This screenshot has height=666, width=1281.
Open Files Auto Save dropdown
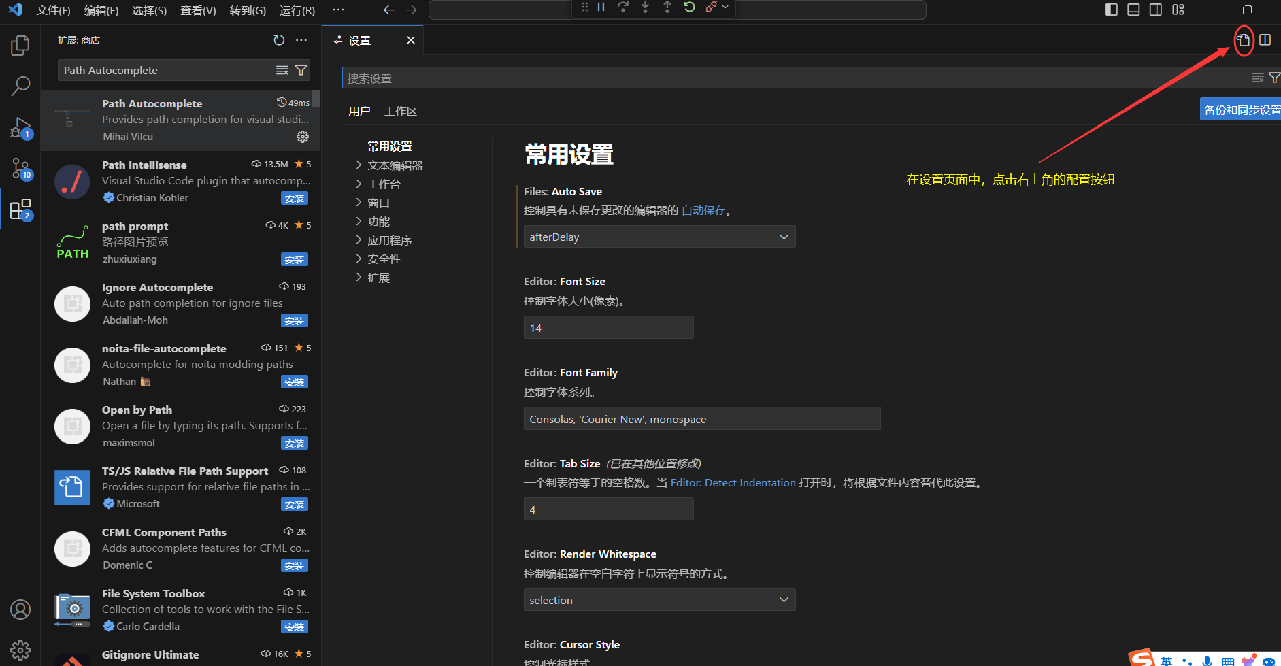click(659, 237)
